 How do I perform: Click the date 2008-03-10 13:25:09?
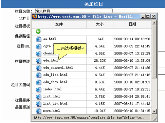pos(132,61)
